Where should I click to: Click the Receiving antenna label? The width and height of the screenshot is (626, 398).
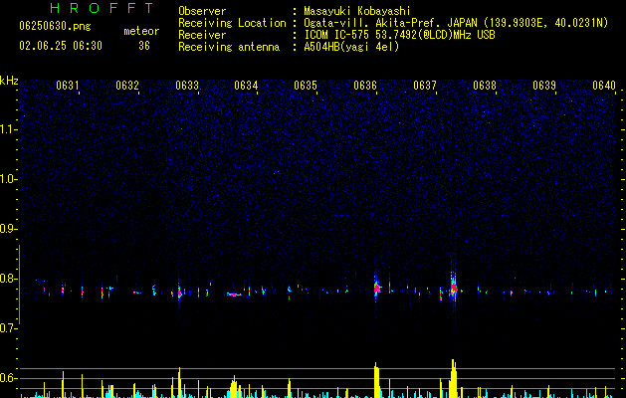[x=229, y=47]
